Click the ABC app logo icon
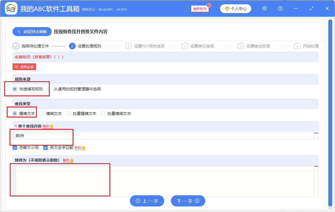 (11, 8)
